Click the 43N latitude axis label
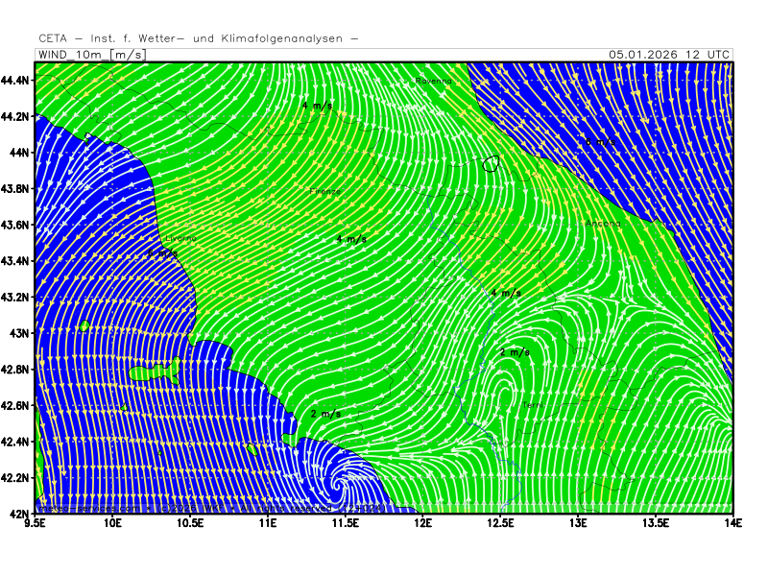Screen dimensions: 768x576 (x=17, y=333)
